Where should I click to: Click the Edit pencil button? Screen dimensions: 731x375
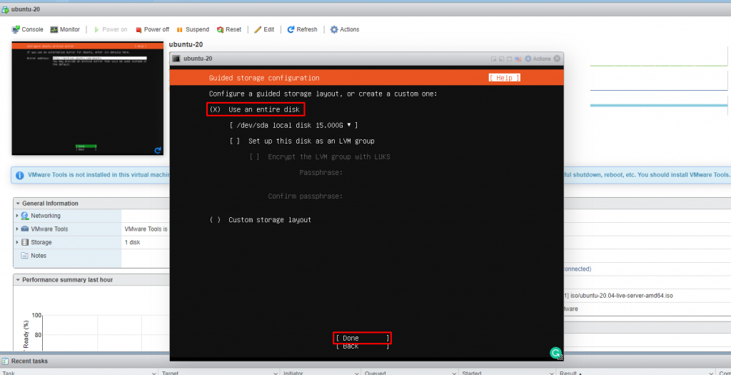(264, 29)
